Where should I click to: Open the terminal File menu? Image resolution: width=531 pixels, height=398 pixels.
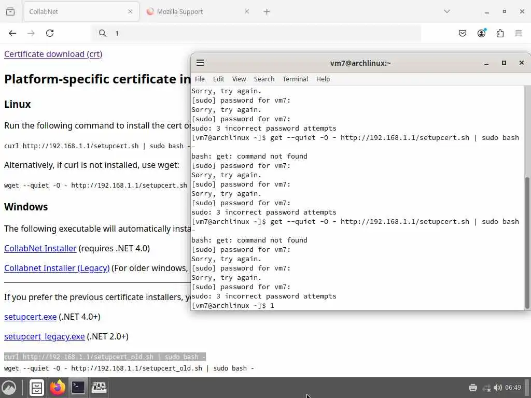200,79
